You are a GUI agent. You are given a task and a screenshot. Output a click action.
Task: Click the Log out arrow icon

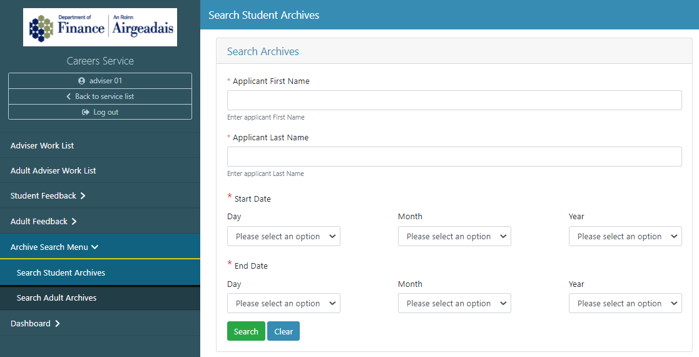pyautogui.click(x=86, y=112)
